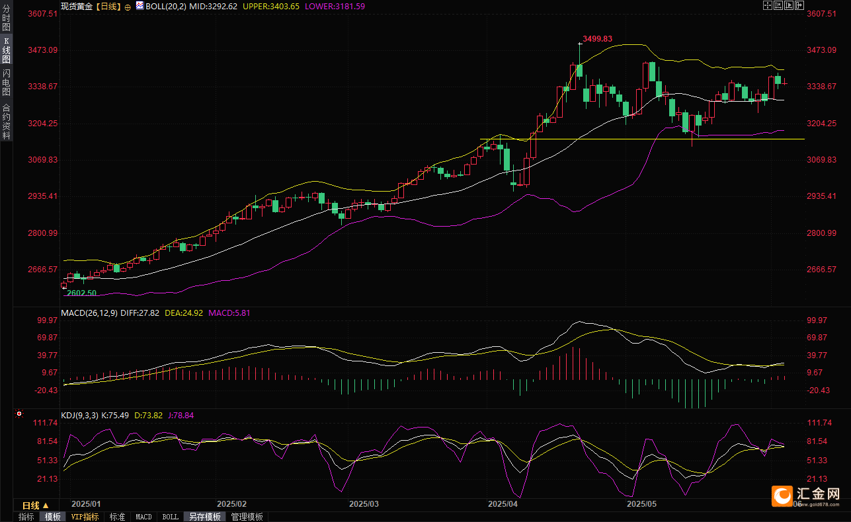Click the right axis 3338.67 price label
This screenshot has height=522, width=851.
point(822,87)
